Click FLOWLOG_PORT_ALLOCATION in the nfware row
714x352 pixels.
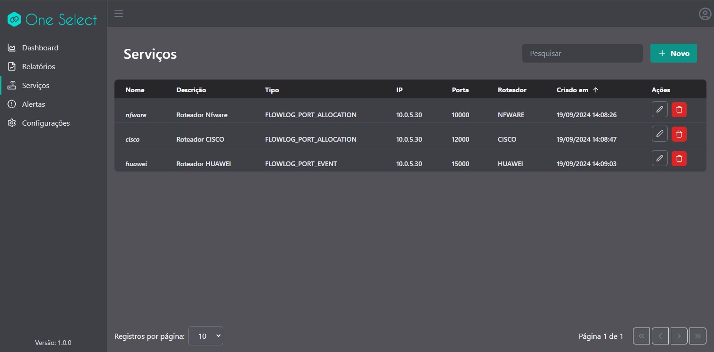pos(311,115)
